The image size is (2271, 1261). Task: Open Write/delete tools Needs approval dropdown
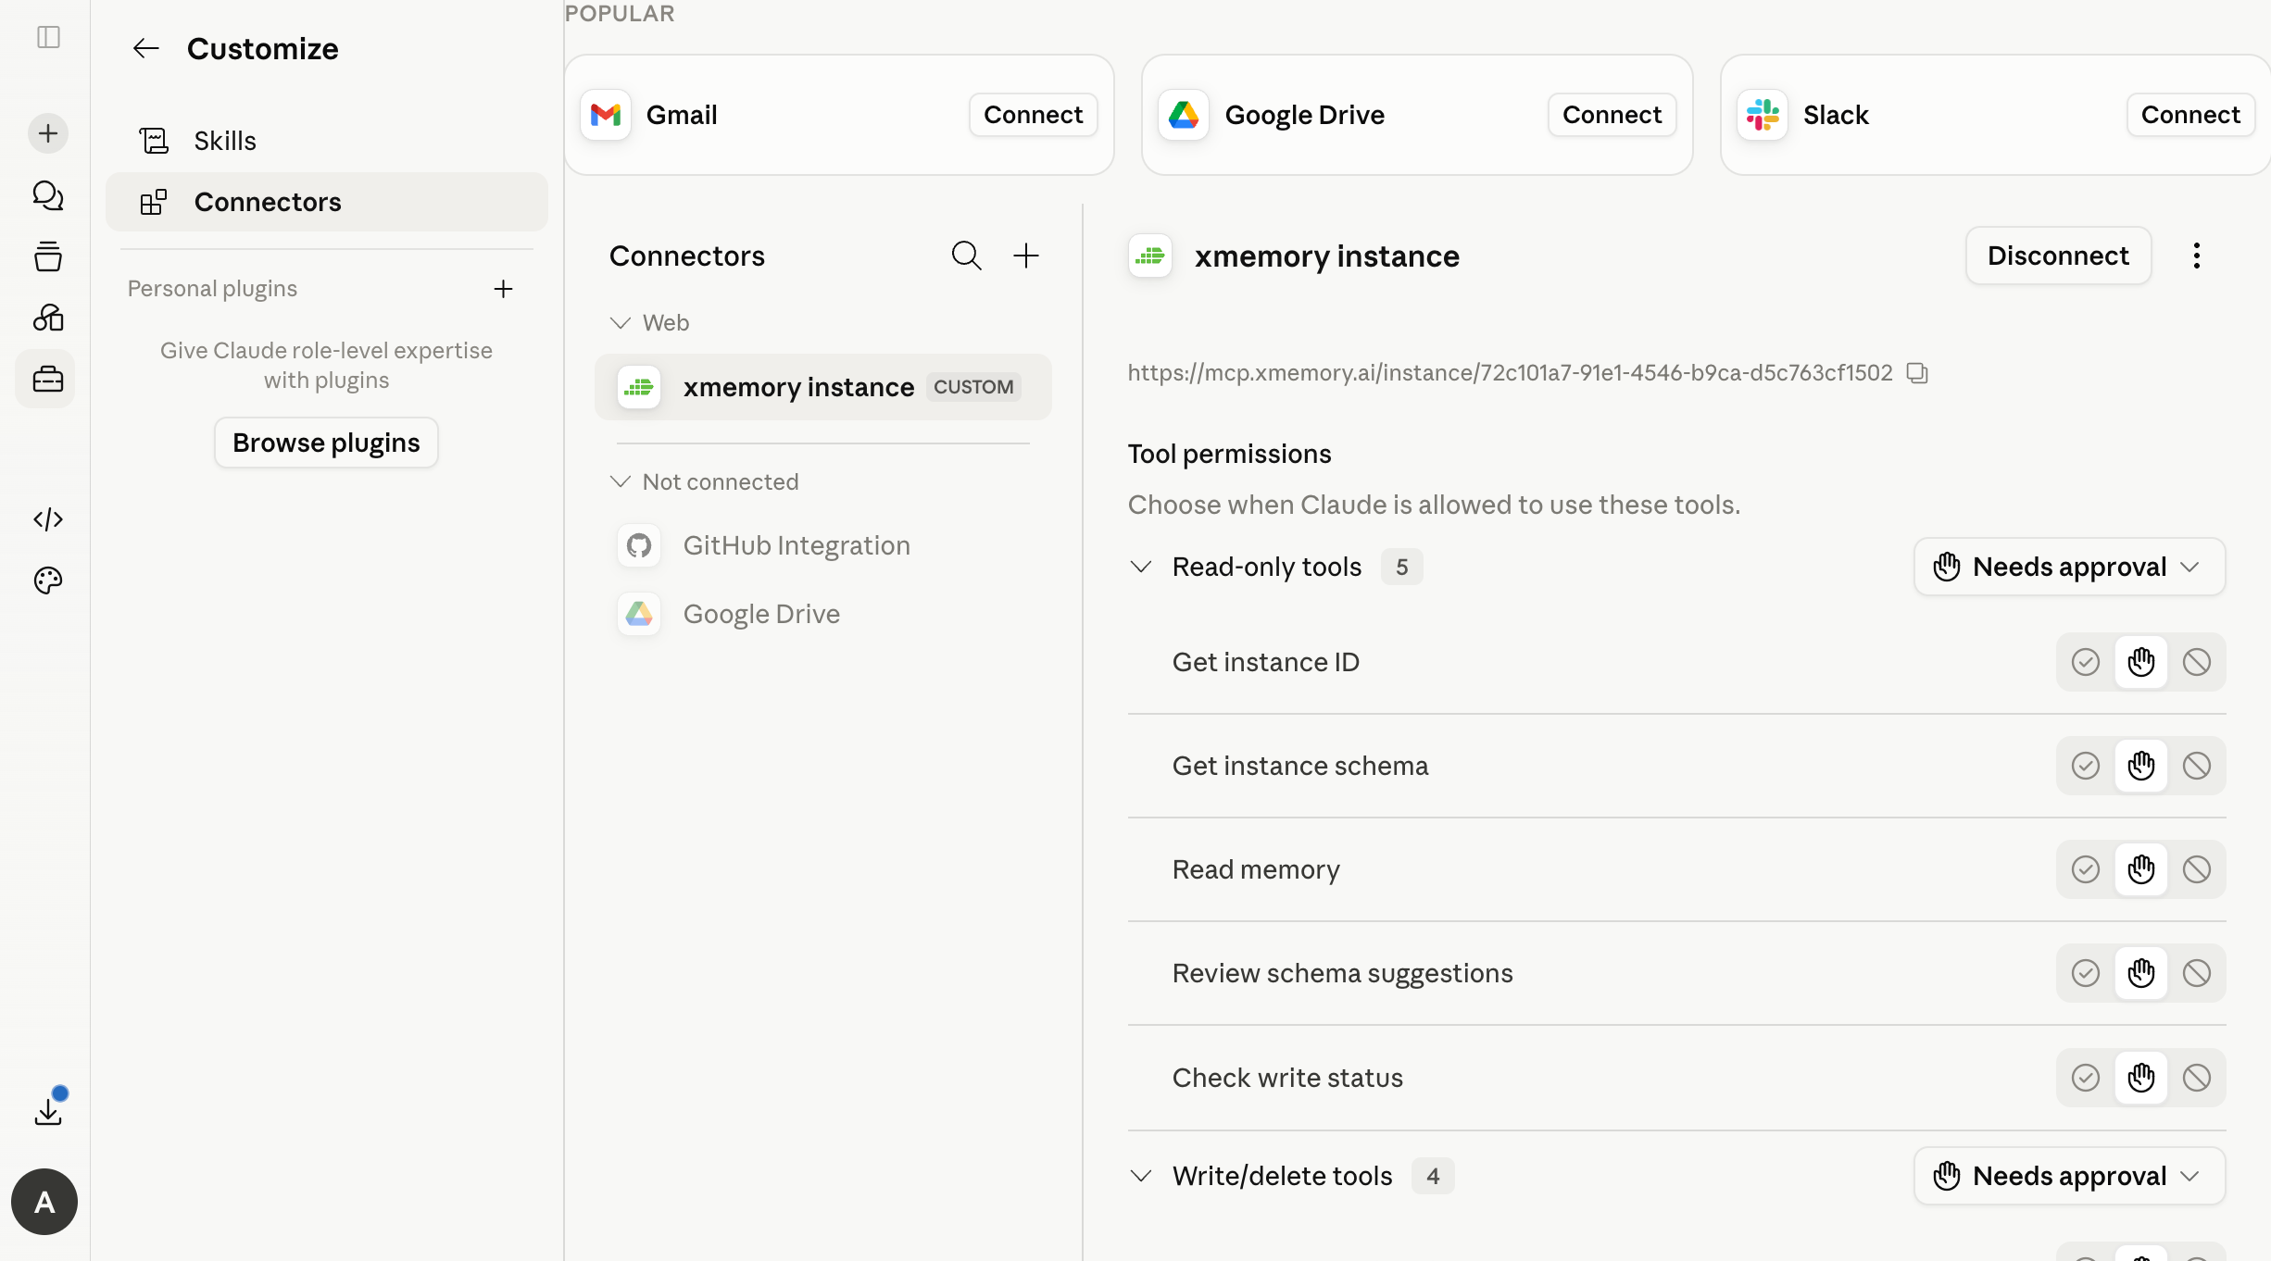pyautogui.click(x=2069, y=1176)
